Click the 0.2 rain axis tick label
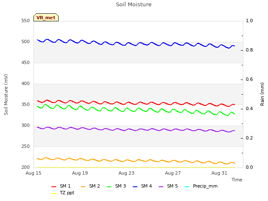 (x=249, y=138)
